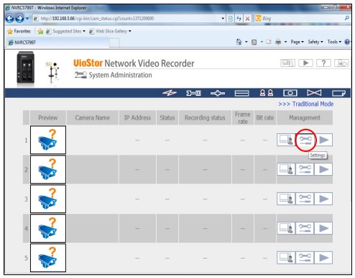Click the search magnifier icon
355x278 pixels.
tap(346, 18)
